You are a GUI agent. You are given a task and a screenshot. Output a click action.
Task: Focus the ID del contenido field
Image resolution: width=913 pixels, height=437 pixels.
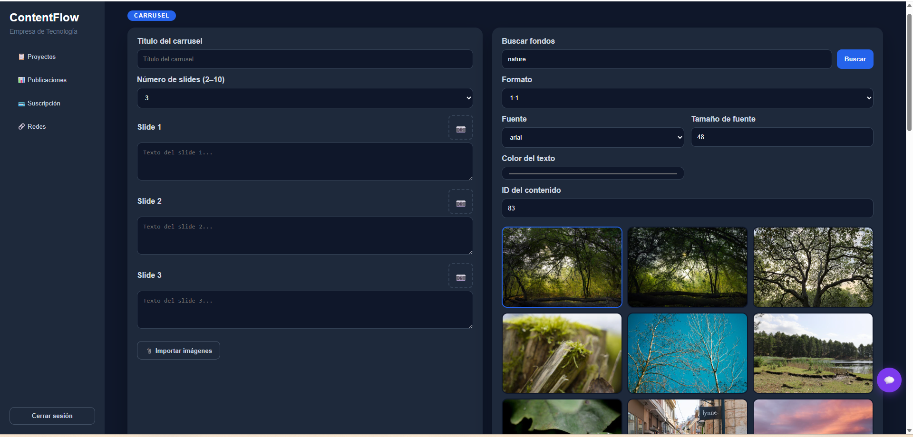click(x=688, y=208)
